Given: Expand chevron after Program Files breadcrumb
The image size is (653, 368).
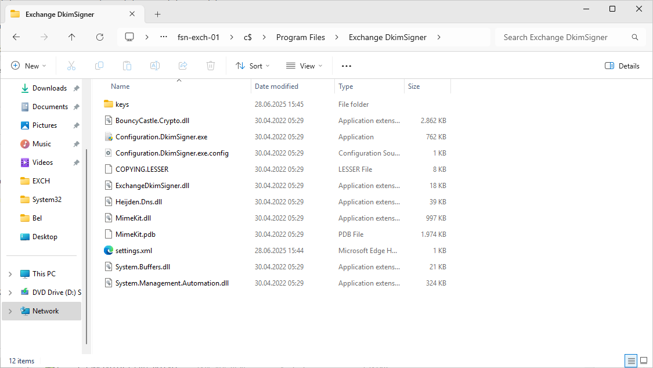Looking at the screenshot, I should [x=337, y=37].
